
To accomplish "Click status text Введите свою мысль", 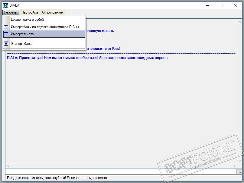I will (58, 178).
